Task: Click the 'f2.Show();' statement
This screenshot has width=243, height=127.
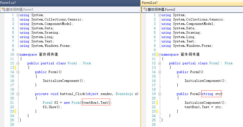Action: pyautogui.click(x=52, y=107)
